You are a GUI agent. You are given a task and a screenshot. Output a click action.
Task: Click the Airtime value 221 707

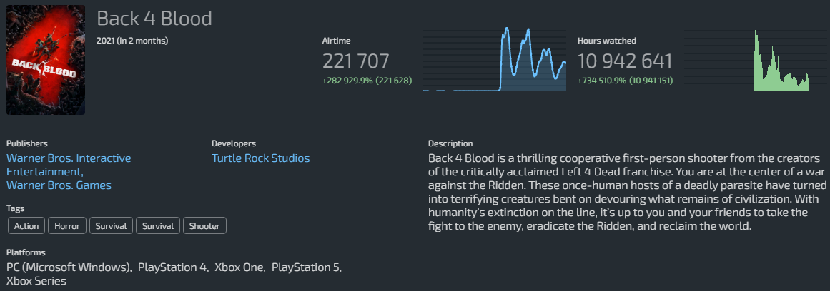coord(356,62)
